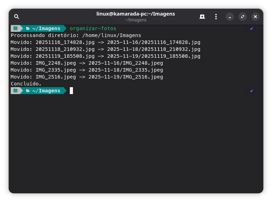
Task: Click the white cursor block at the prompt
Action: coord(71,91)
